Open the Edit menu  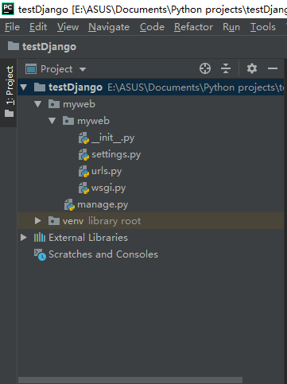coord(38,27)
